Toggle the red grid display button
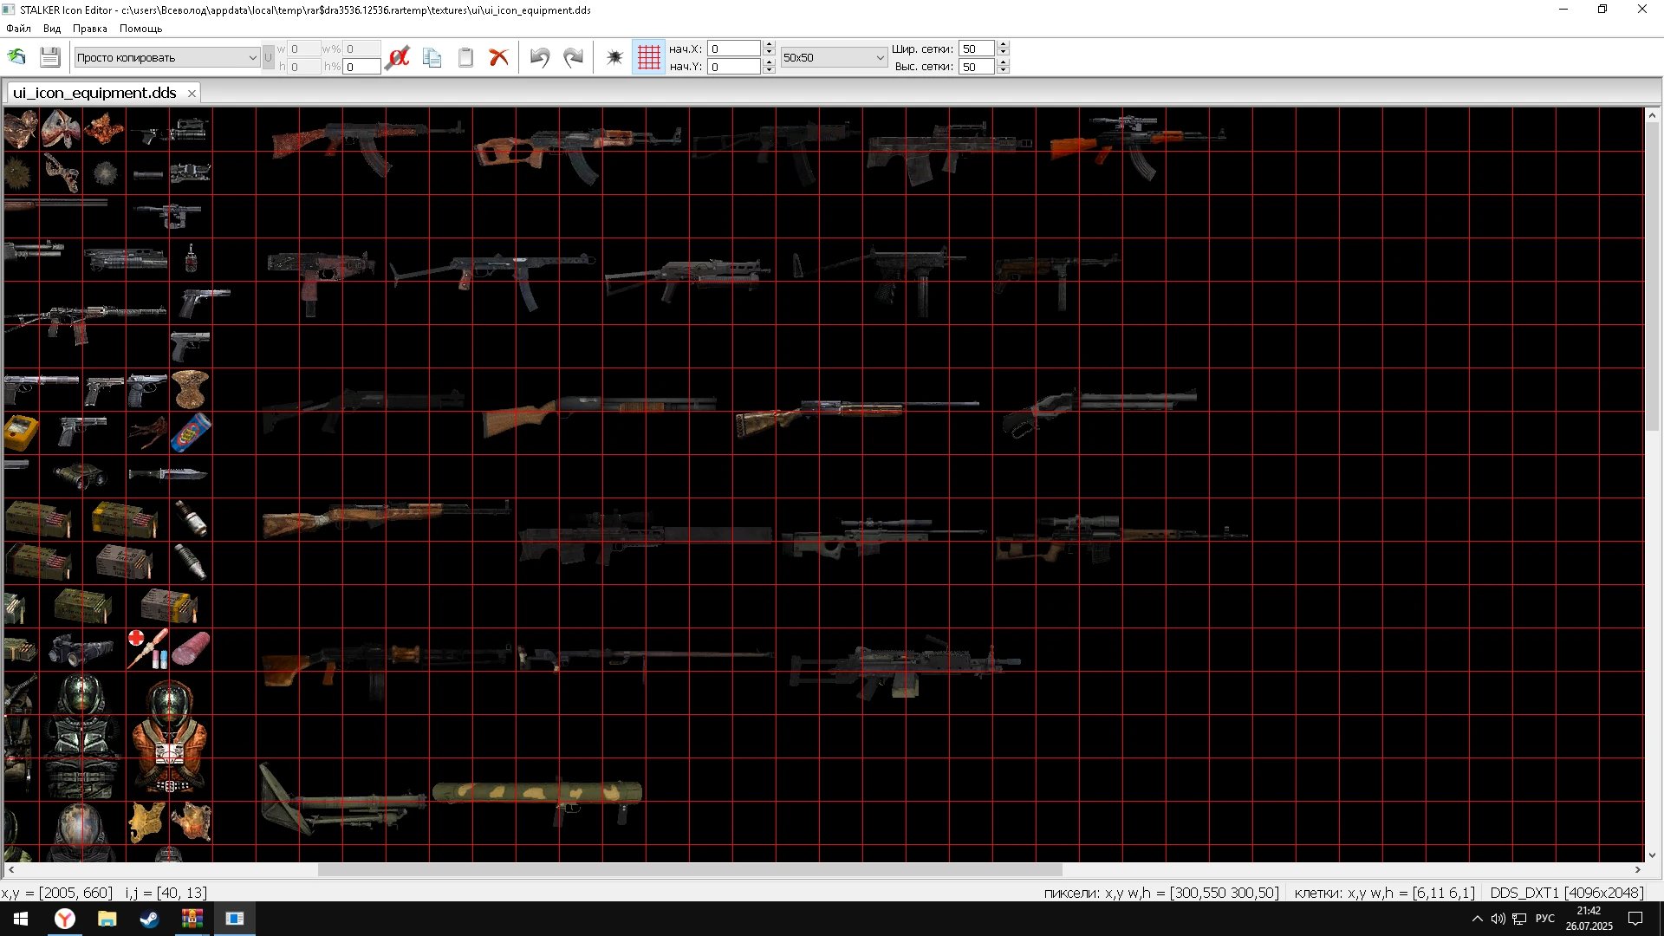 [648, 57]
